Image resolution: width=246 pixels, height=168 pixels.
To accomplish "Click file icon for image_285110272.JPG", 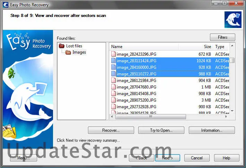I will [113, 74].
